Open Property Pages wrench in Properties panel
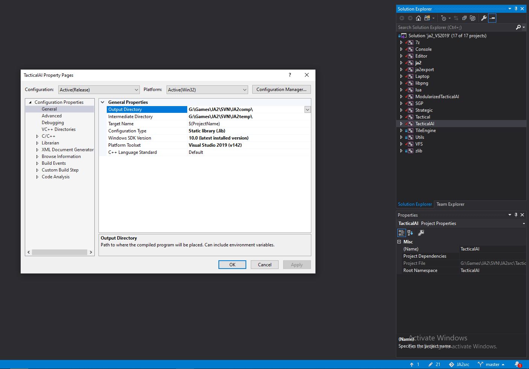This screenshot has width=529, height=369. 421,233
